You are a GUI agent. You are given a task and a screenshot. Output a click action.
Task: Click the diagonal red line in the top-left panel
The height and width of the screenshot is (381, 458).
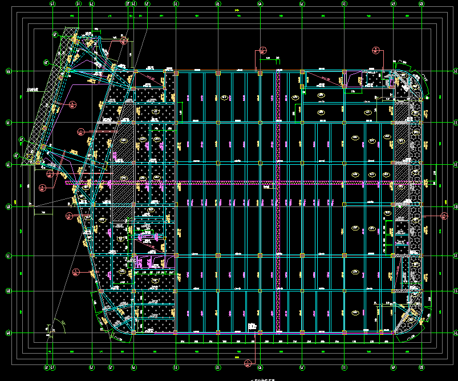pos(149,79)
